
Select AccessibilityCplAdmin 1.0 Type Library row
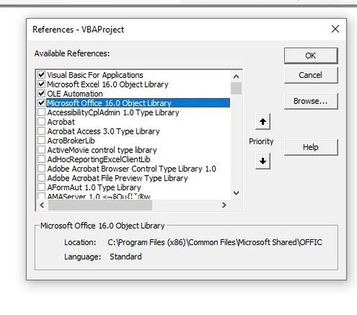coord(113,113)
